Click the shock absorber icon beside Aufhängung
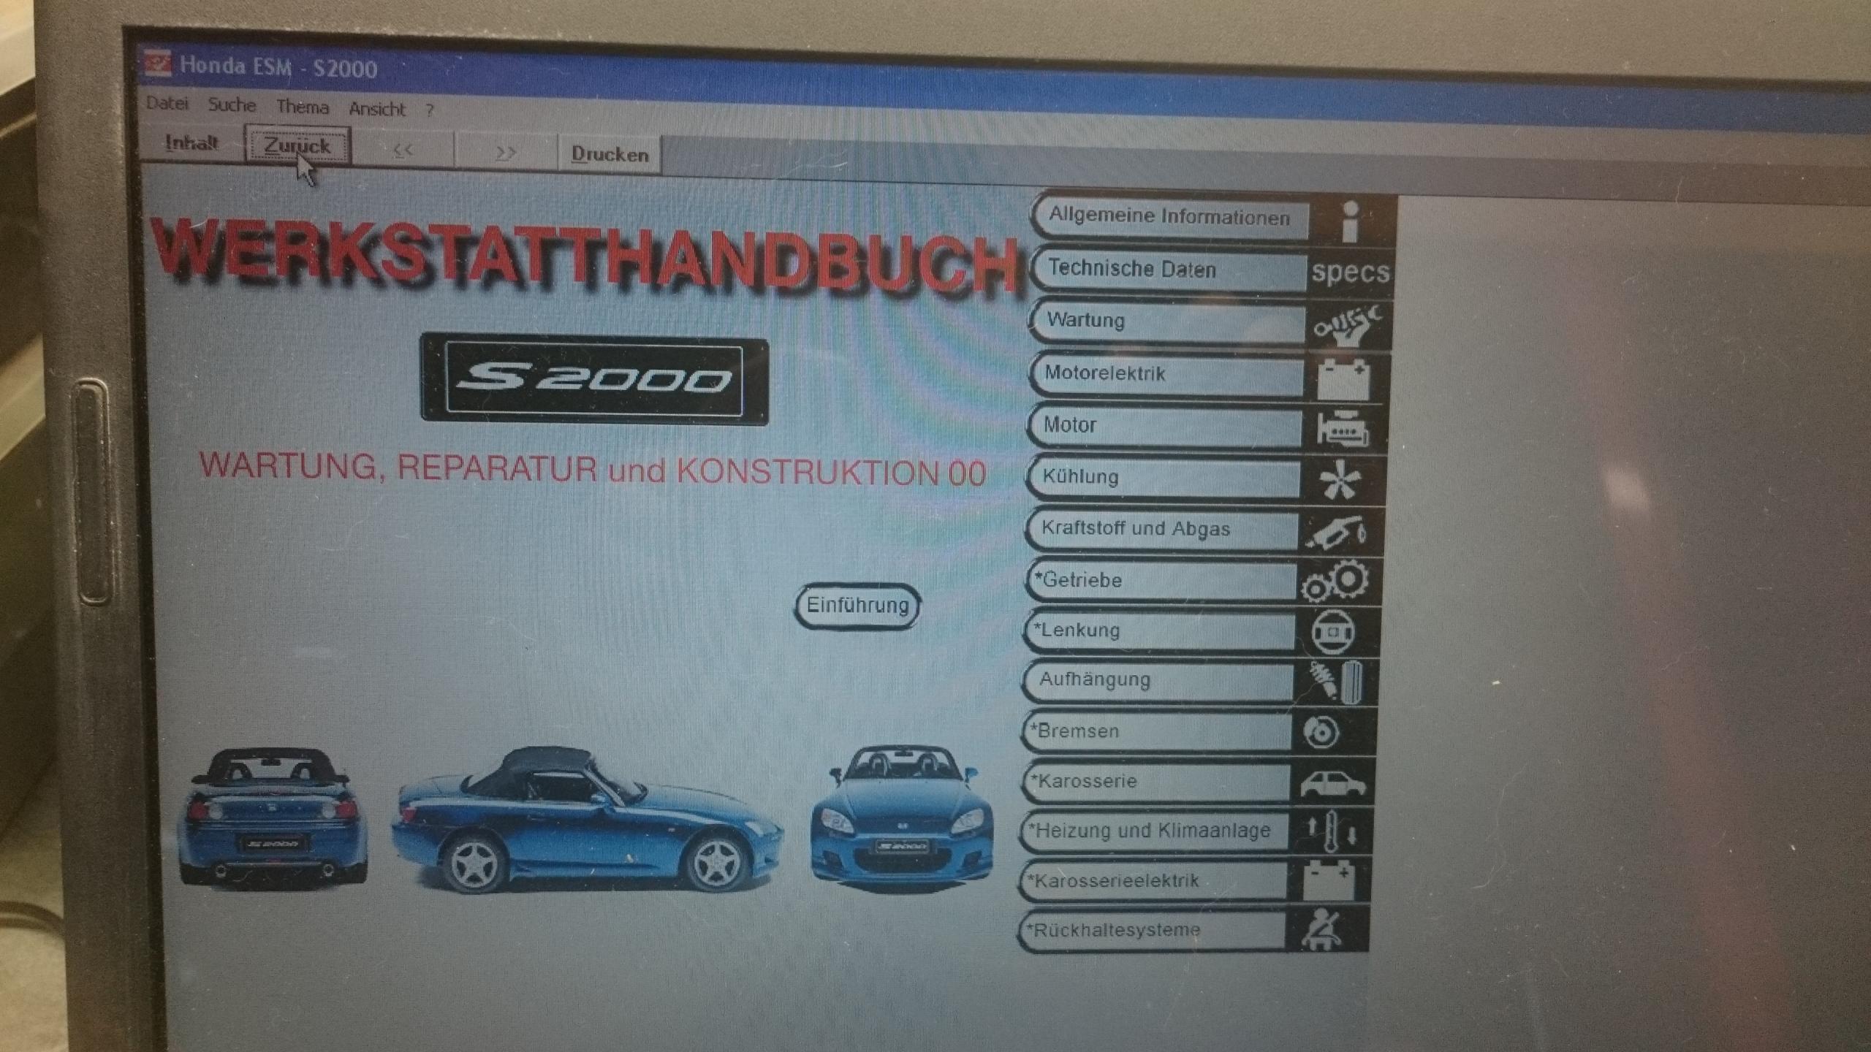 [1337, 682]
